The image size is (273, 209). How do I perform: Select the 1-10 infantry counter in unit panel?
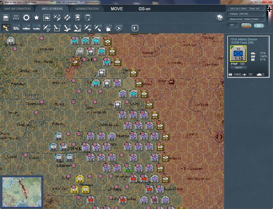point(238,54)
